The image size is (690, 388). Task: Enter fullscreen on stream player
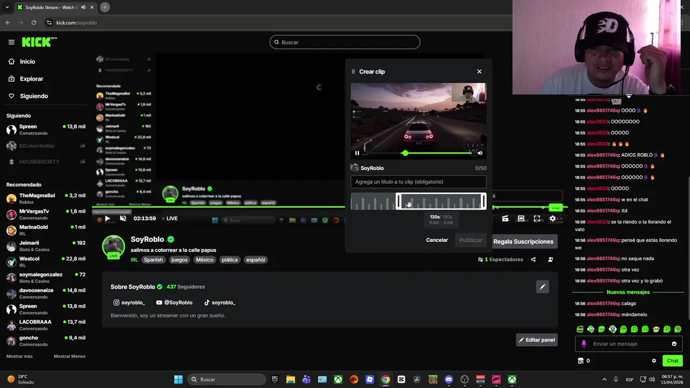point(537,218)
